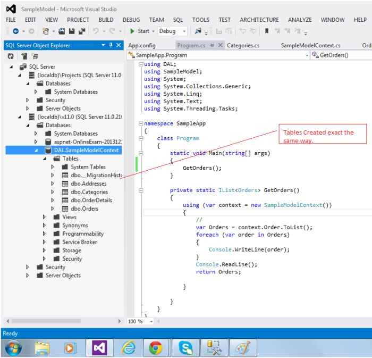
Task: Open the Debug configuration dropdown
Action: [184, 31]
